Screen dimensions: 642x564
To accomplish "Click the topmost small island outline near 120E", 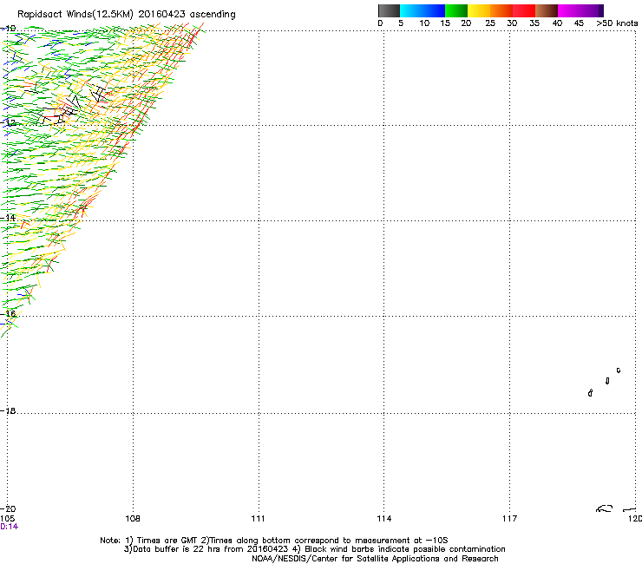I will (619, 371).
